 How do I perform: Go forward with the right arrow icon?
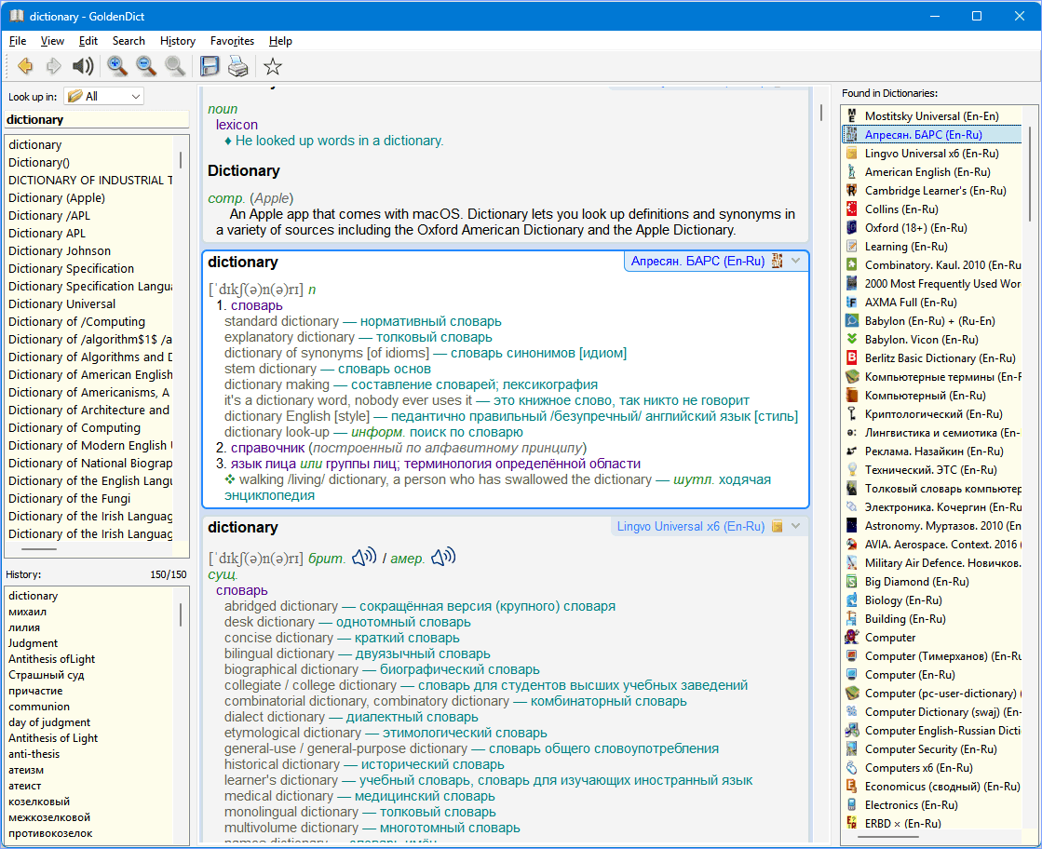click(53, 66)
